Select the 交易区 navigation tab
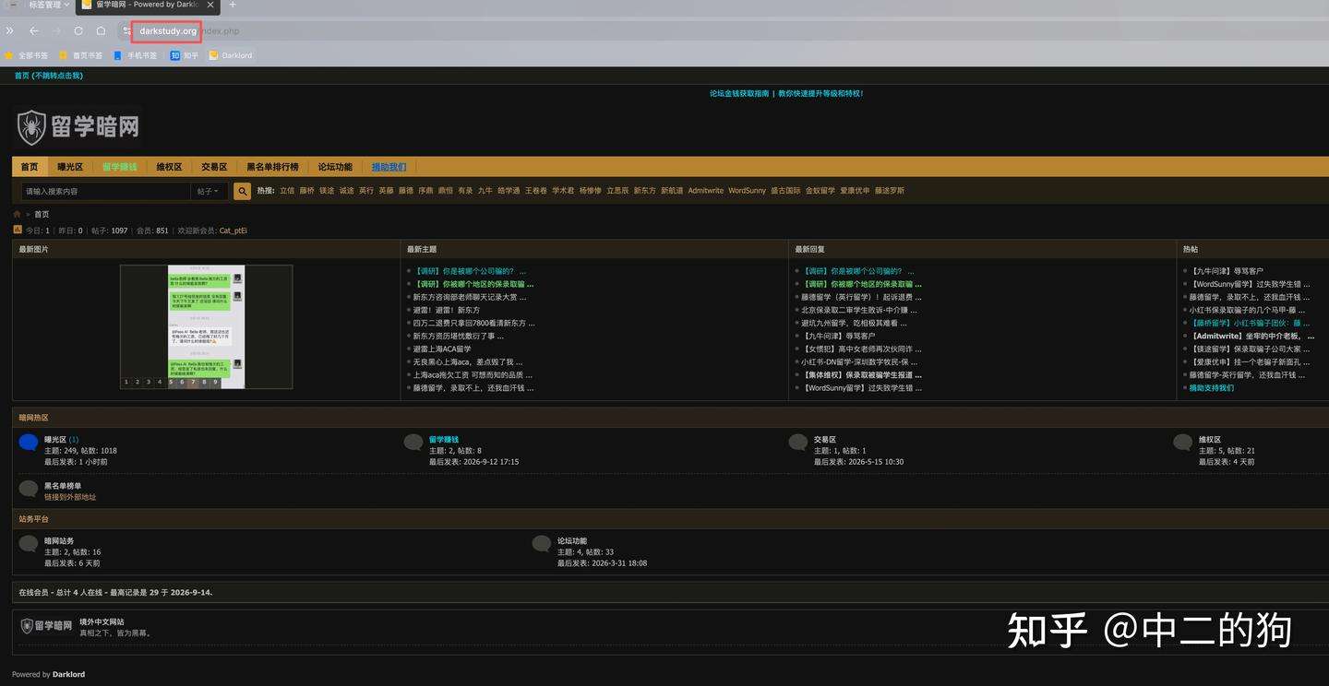 tap(214, 167)
